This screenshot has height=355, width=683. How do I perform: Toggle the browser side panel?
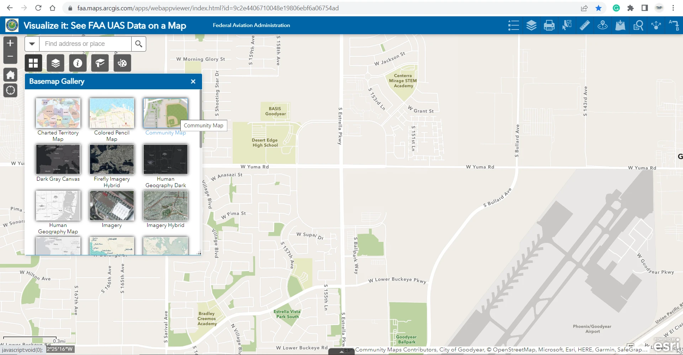click(x=645, y=8)
